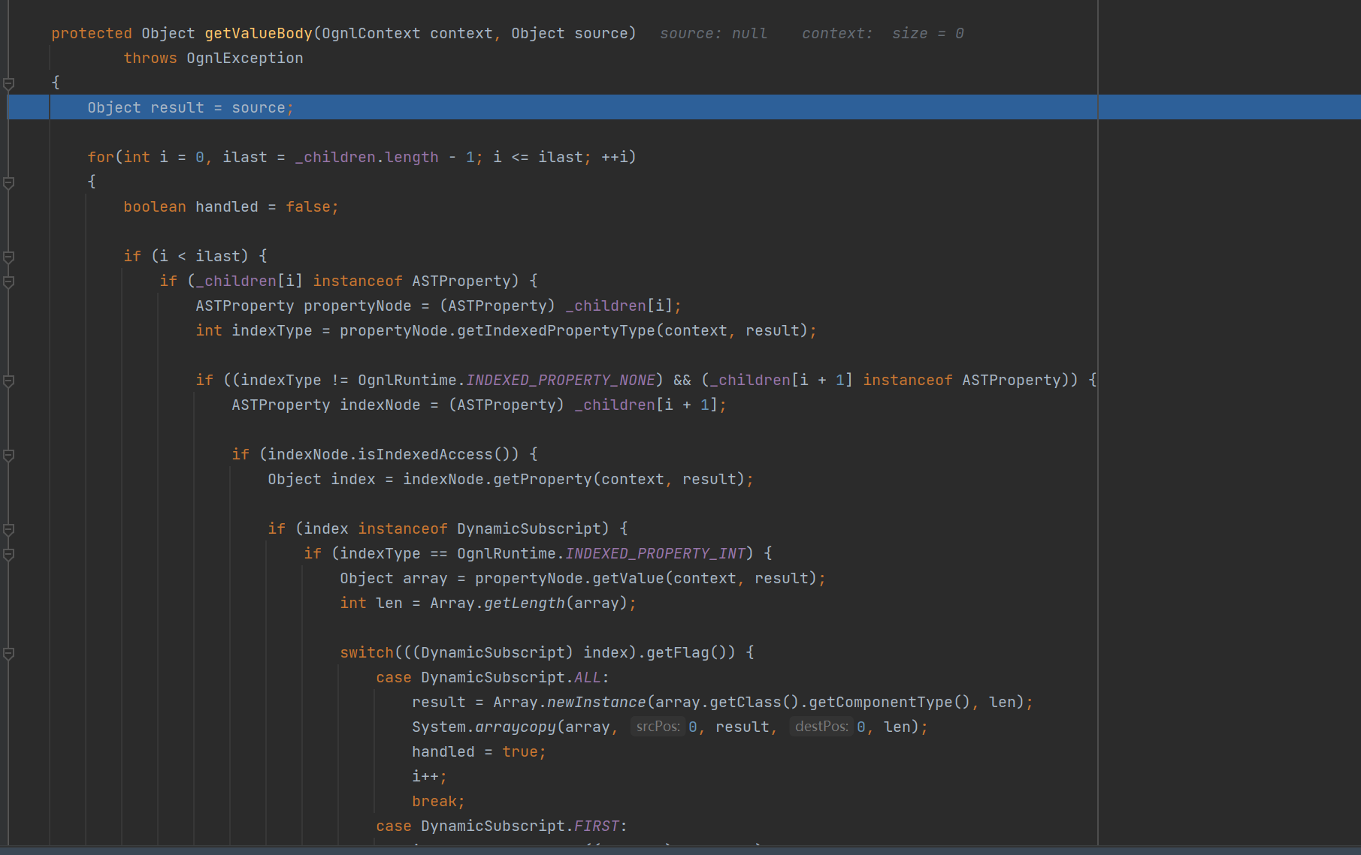This screenshot has width=1361, height=855.
Task: Fold the 'indexType != INDEXED_PROPERTY_NONE' if block
Action: (9, 381)
